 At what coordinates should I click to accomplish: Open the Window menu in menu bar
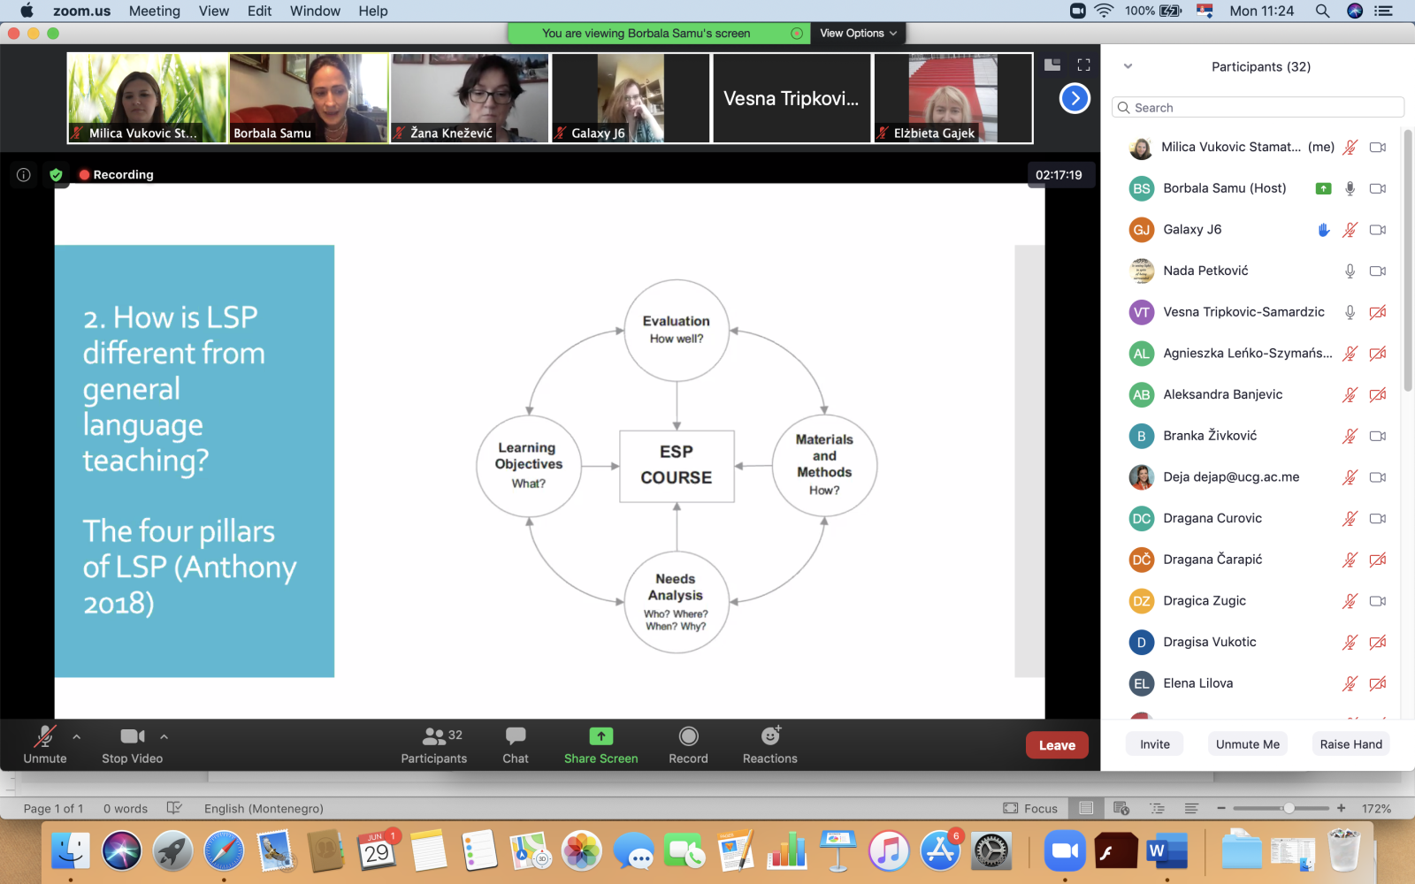click(x=315, y=11)
